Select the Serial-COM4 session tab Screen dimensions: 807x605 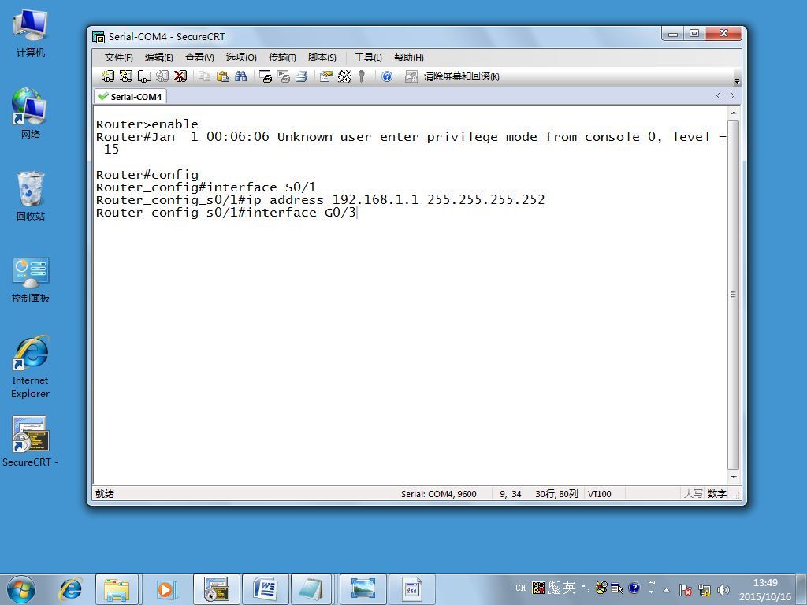[130, 97]
